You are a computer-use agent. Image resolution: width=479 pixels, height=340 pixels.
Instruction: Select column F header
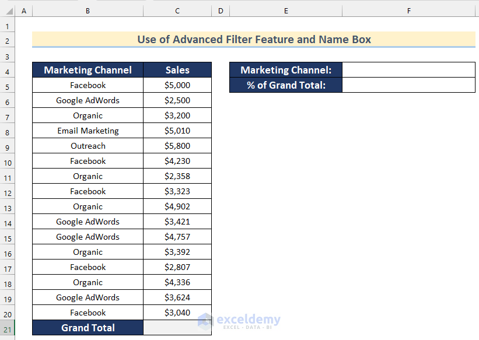coord(408,11)
